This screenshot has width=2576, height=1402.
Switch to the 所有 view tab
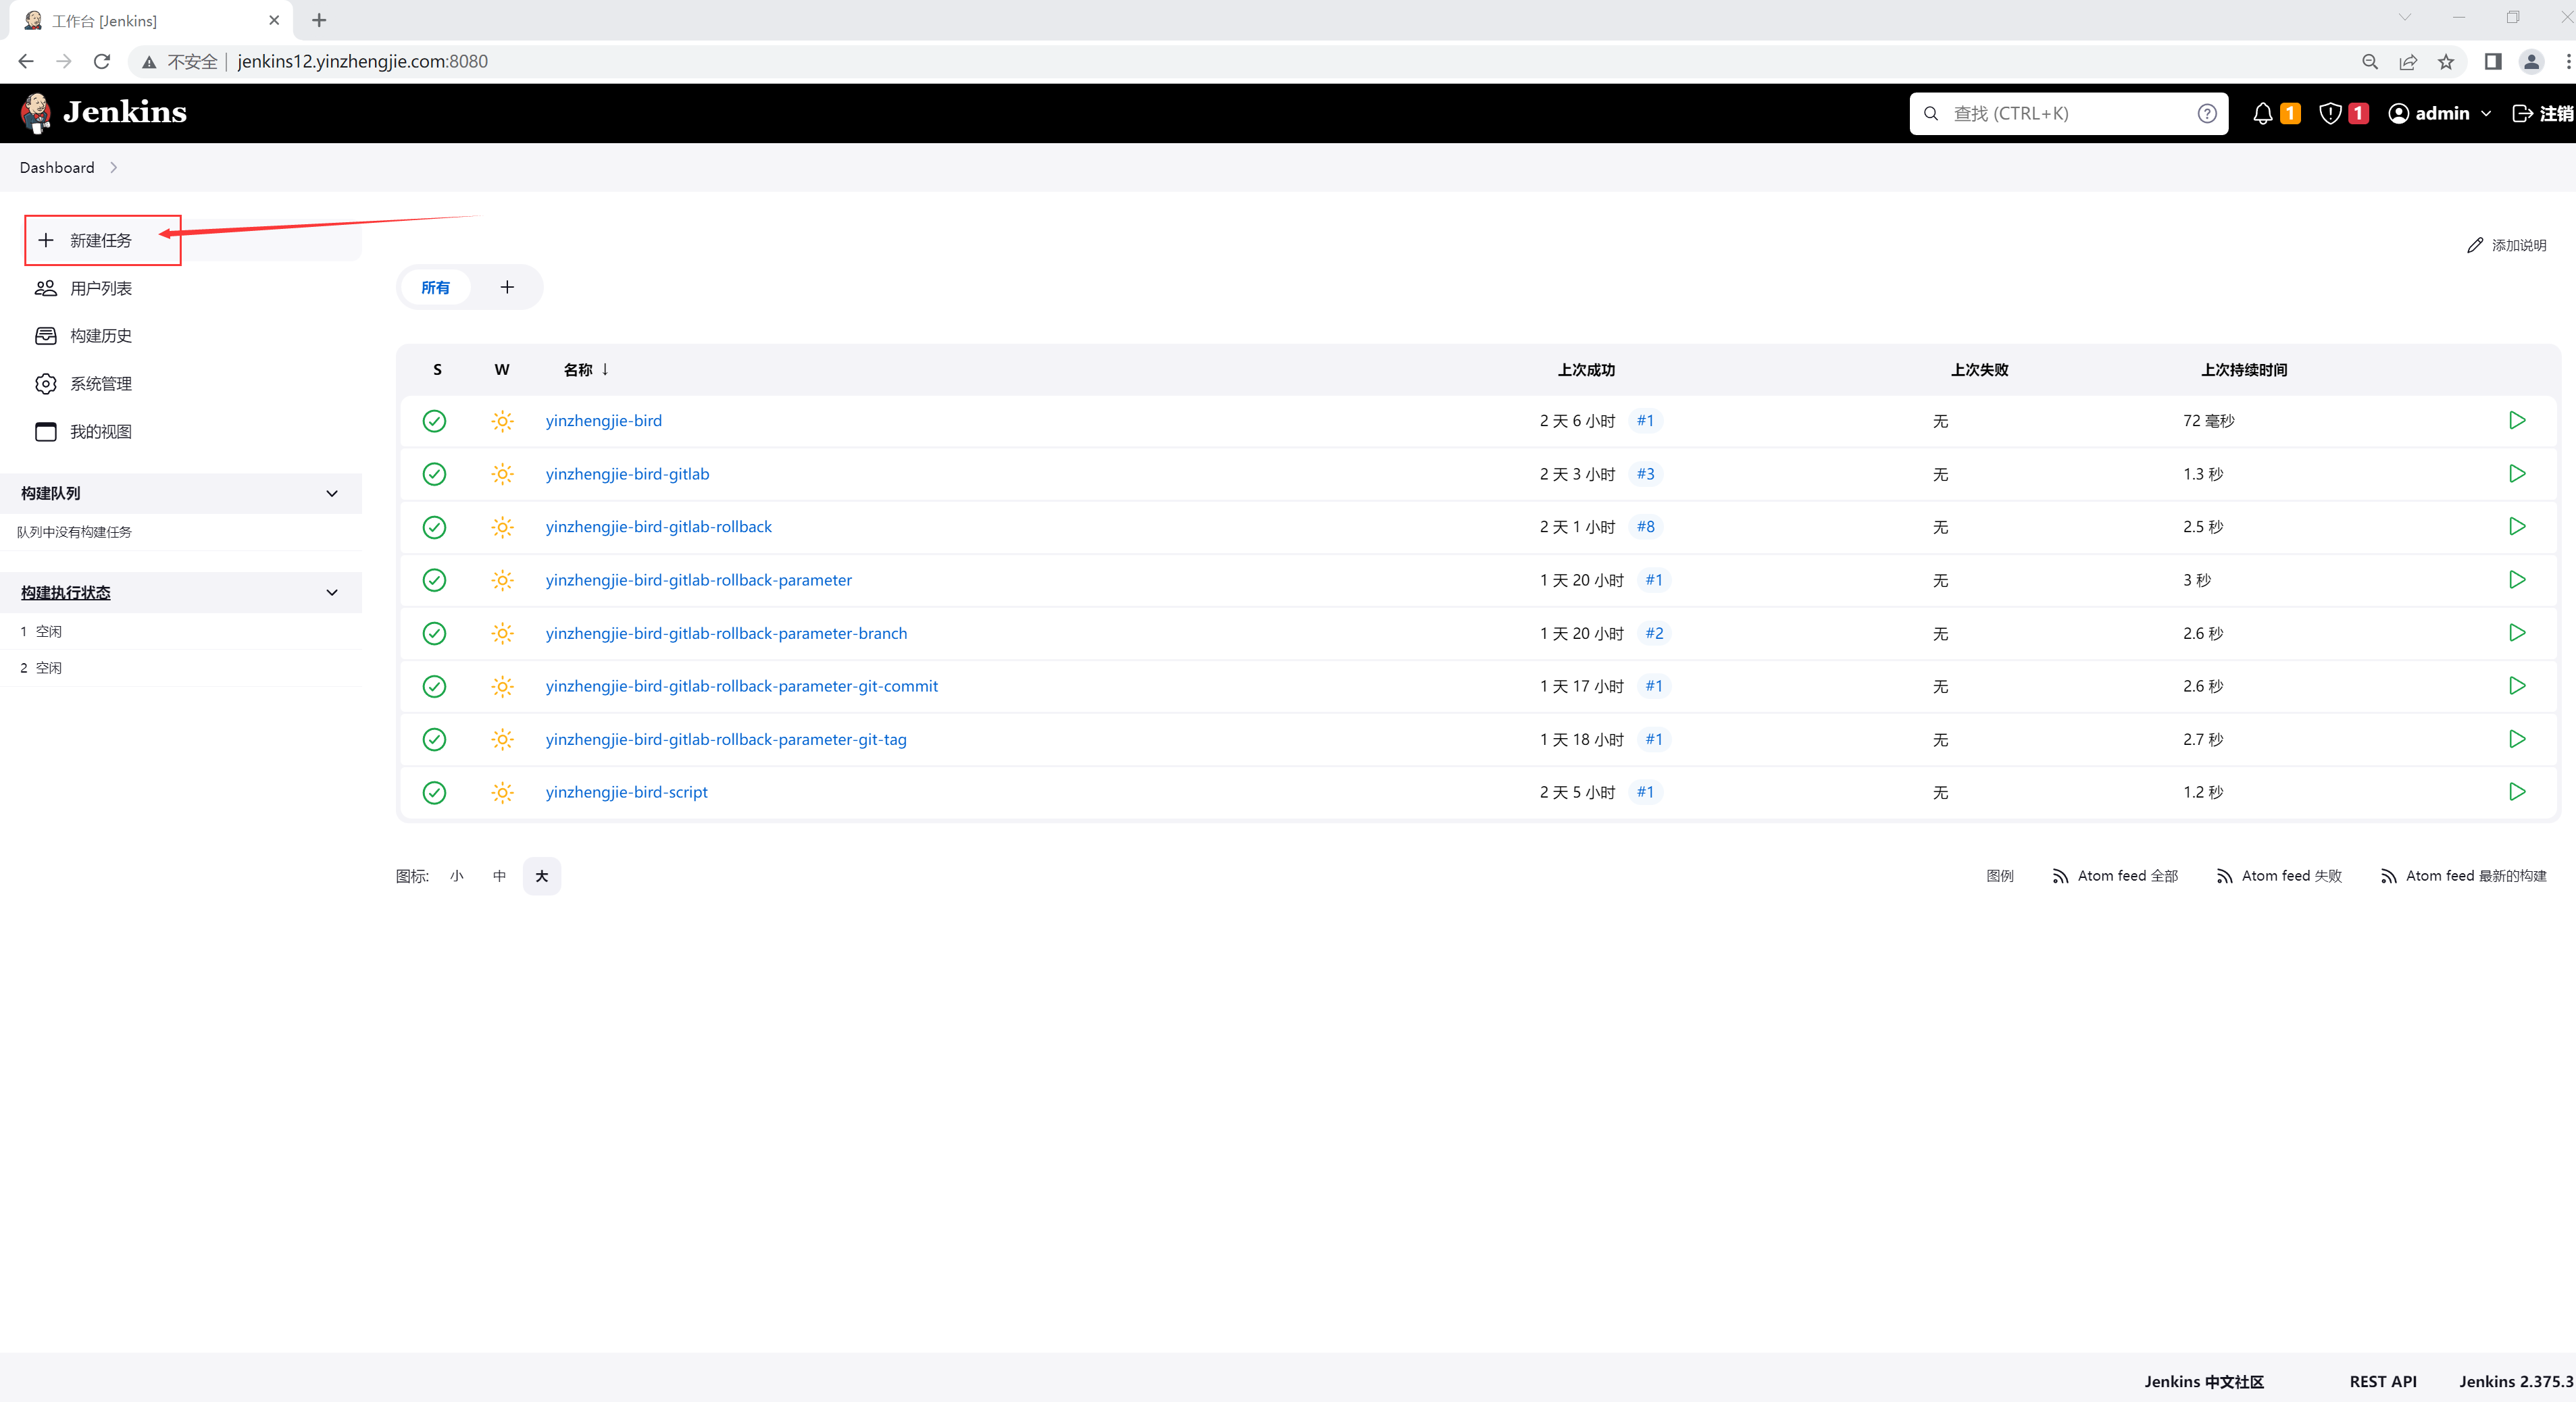coord(435,288)
